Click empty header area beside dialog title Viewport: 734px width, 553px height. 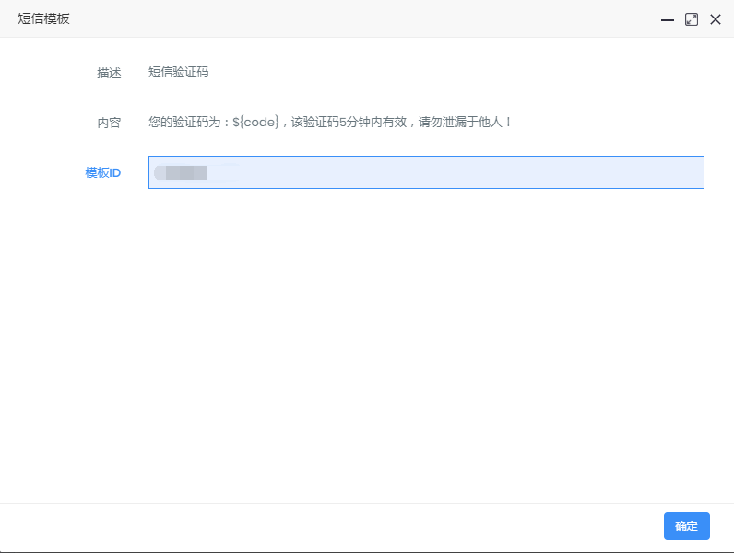(x=369, y=19)
